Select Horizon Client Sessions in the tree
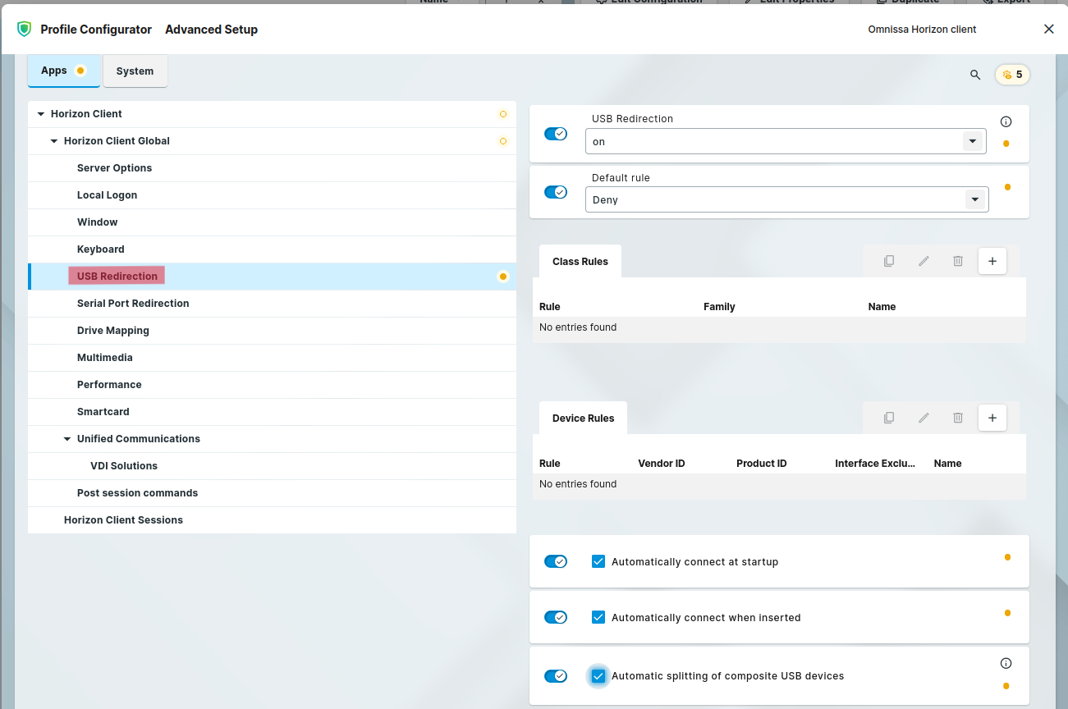The height and width of the screenshot is (709, 1068). [x=123, y=520]
